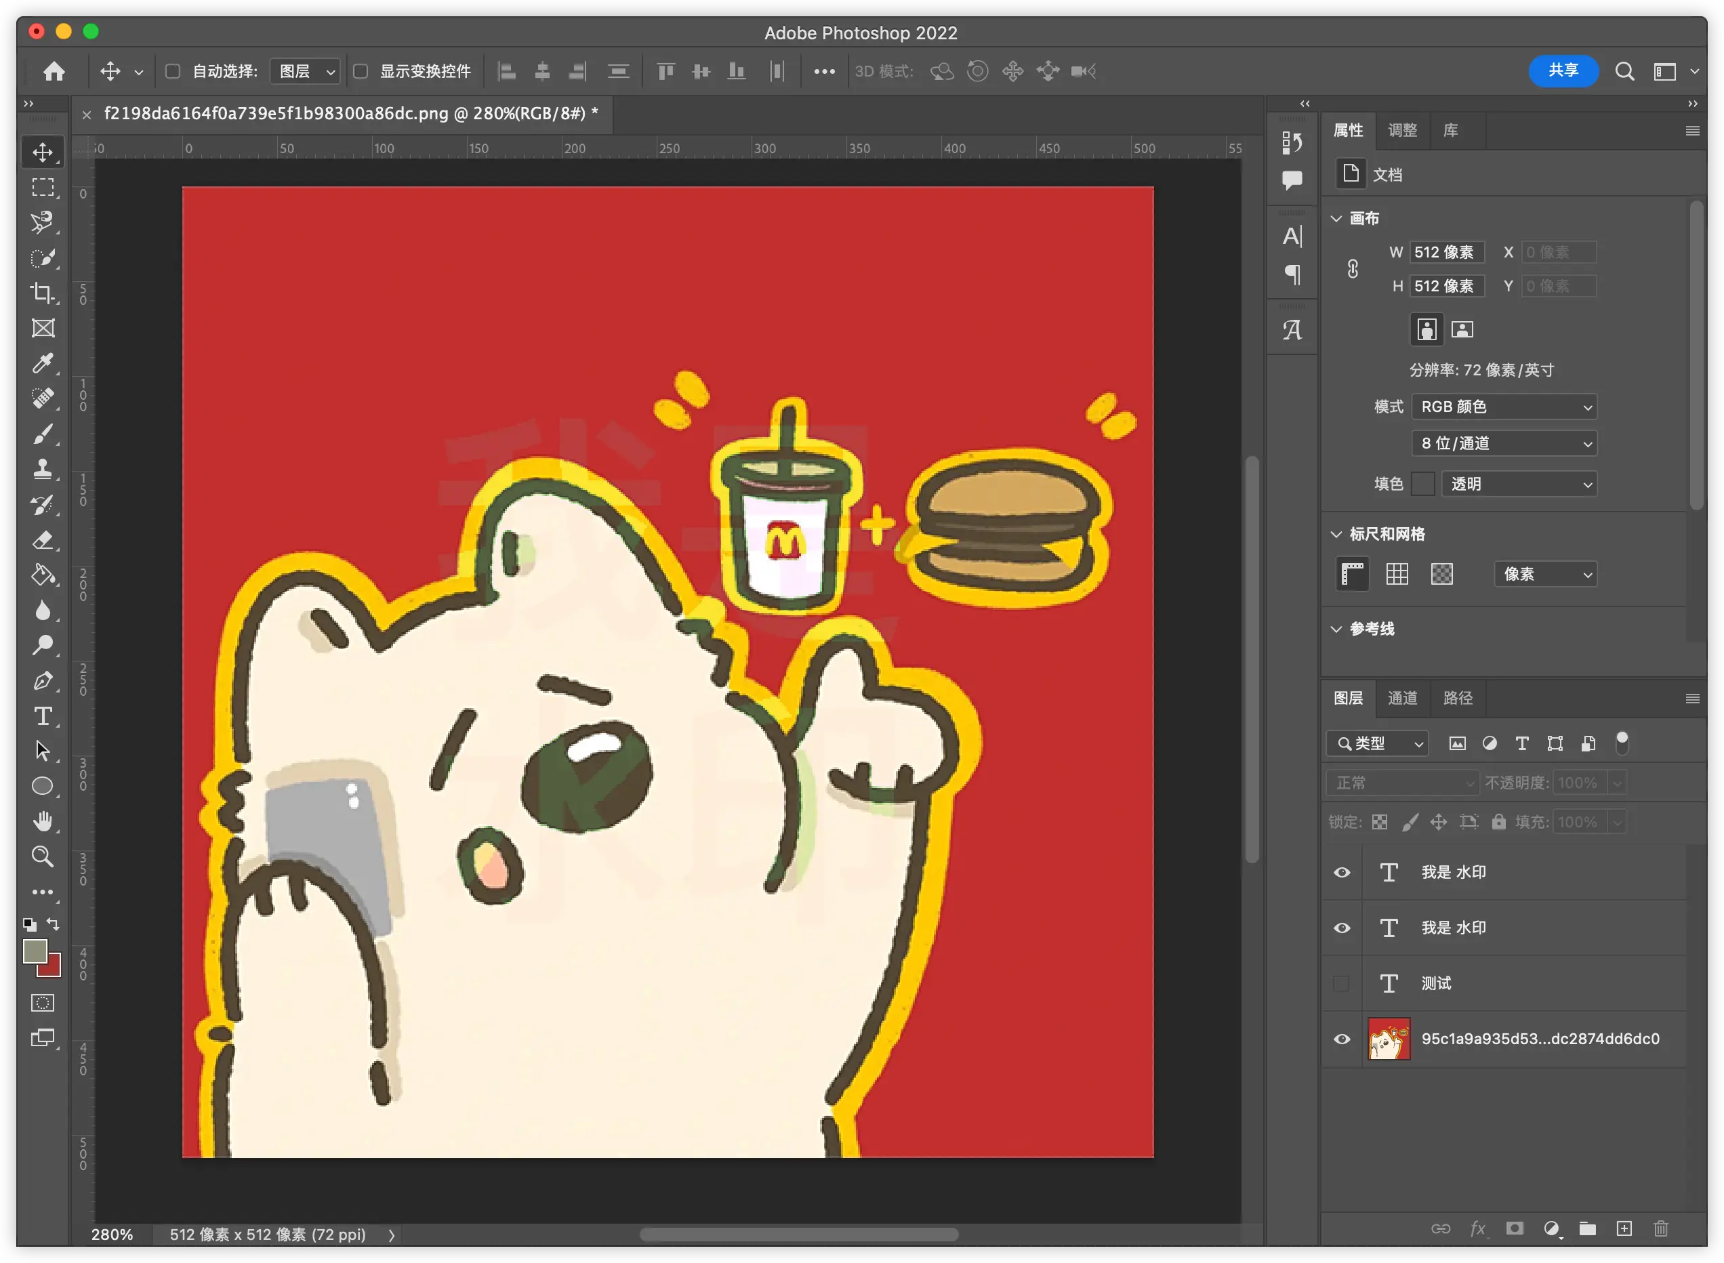Image resolution: width=1724 pixels, height=1263 pixels.
Task: Collapse the 参考线 section
Action: point(1336,629)
